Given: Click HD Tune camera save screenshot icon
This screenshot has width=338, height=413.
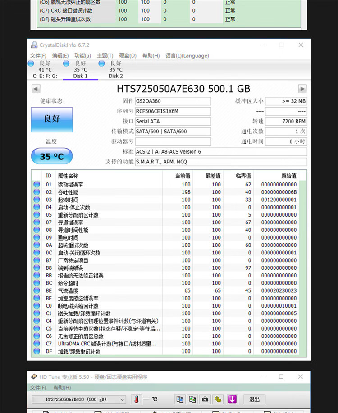Looking at the screenshot, I should pos(205,399).
